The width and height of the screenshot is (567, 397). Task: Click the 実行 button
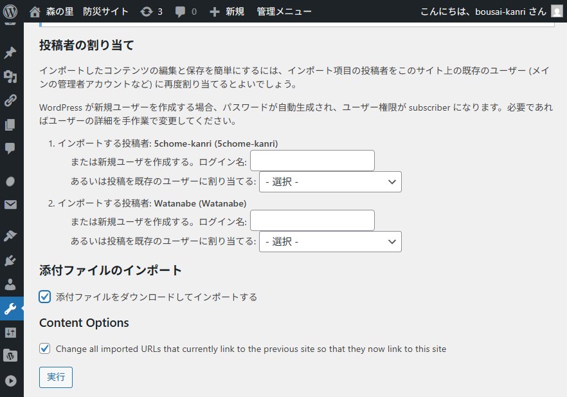(x=56, y=377)
